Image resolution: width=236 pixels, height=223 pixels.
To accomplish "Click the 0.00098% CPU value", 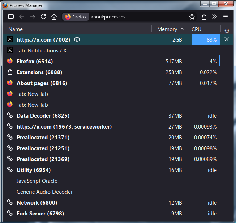I will pos(205,148).
